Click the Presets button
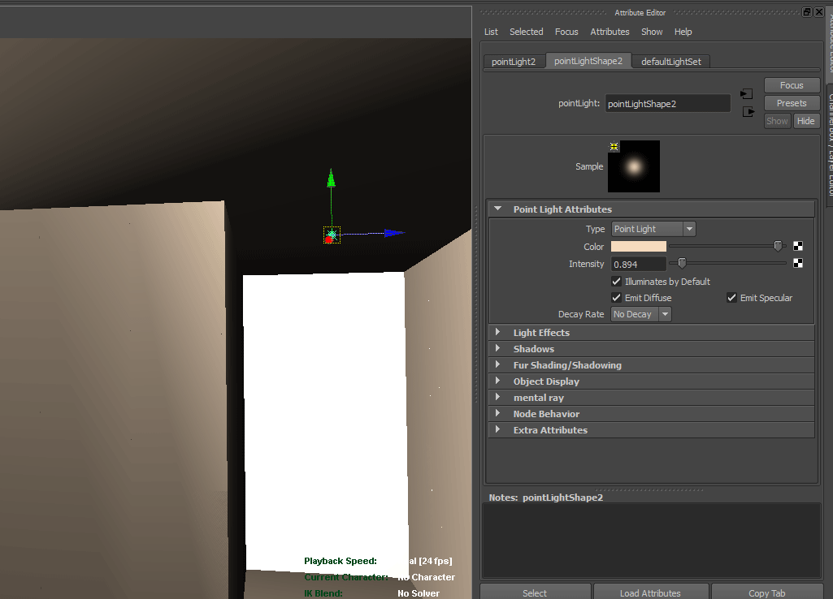The image size is (833, 599). (791, 102)
